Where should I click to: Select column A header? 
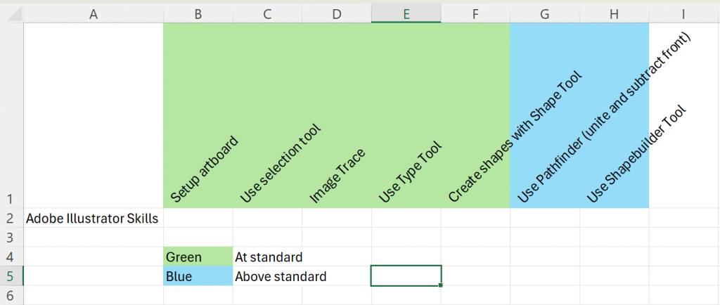coord(94,14)
